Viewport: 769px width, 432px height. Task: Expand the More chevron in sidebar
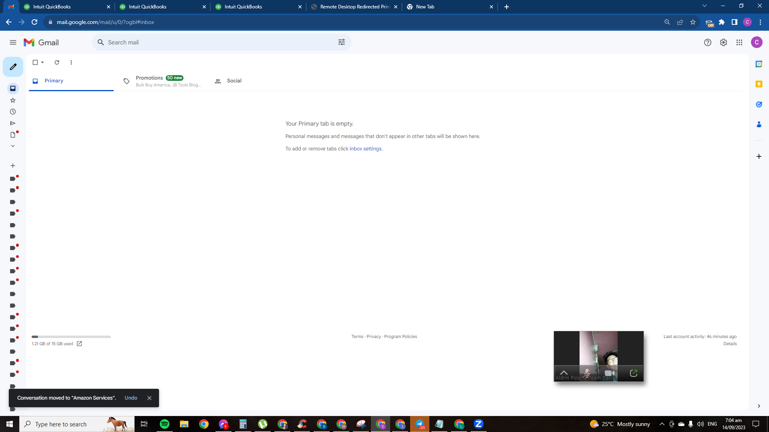[13, 146]
